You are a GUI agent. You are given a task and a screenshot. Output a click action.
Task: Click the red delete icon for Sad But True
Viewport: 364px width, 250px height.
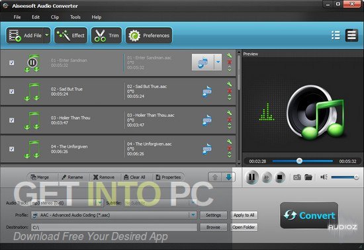point(230,91)
